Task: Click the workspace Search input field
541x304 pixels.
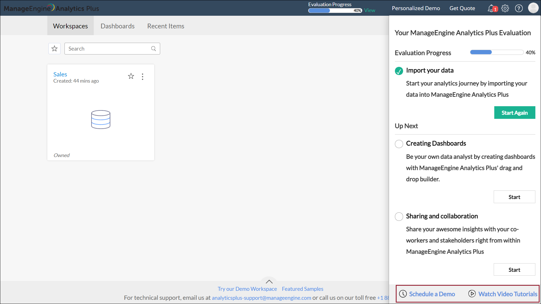Action: click(x=108, y=49)
